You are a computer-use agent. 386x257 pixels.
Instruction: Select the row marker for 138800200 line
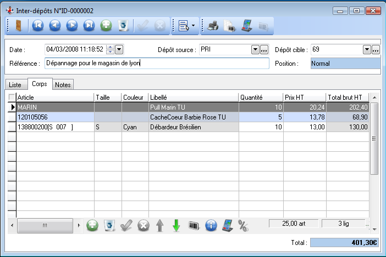pyautogui.click(x=12, y=127)
